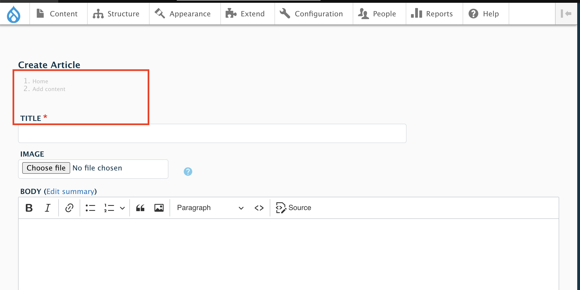
Task: Insert a link using the editor toolbar
Action: [69, 208]
